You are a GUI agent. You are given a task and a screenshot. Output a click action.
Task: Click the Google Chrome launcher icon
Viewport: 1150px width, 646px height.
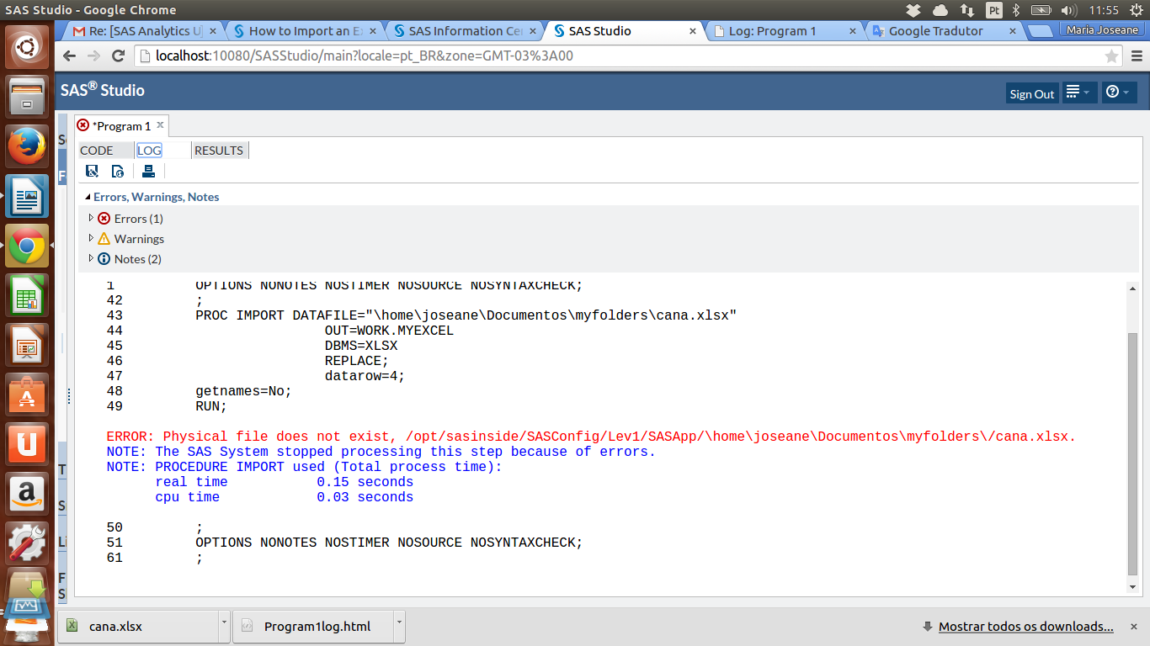pos(28,246)
